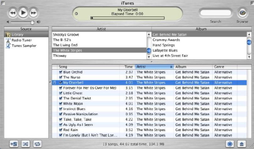Sort by the Genre column header

(x=225, y=67)
